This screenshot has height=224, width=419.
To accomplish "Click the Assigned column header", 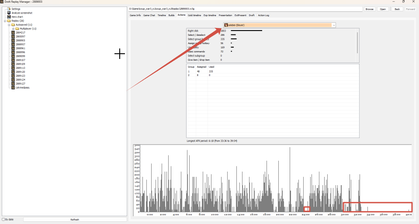I will [201, 67].
